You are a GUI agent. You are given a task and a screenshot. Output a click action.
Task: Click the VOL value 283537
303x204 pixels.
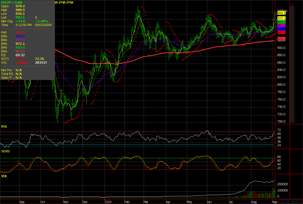click(41, 63)
